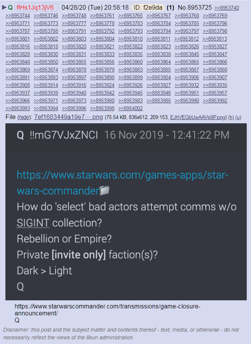Open reply link >>8953740
Viewport: 251px width, 344px height.
[x=227, y=8]
